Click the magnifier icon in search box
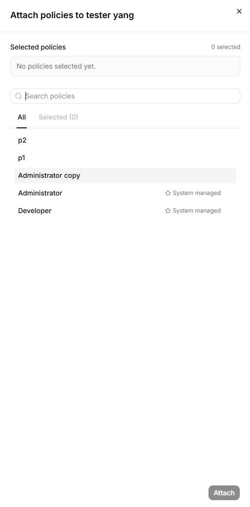The height and width of the screenshot is (507, 250). [19, 96]
